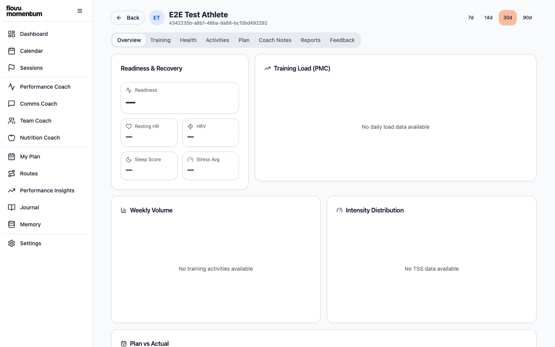Switch to the Plan tab
The image size is (555, 347).
[244, 40]
